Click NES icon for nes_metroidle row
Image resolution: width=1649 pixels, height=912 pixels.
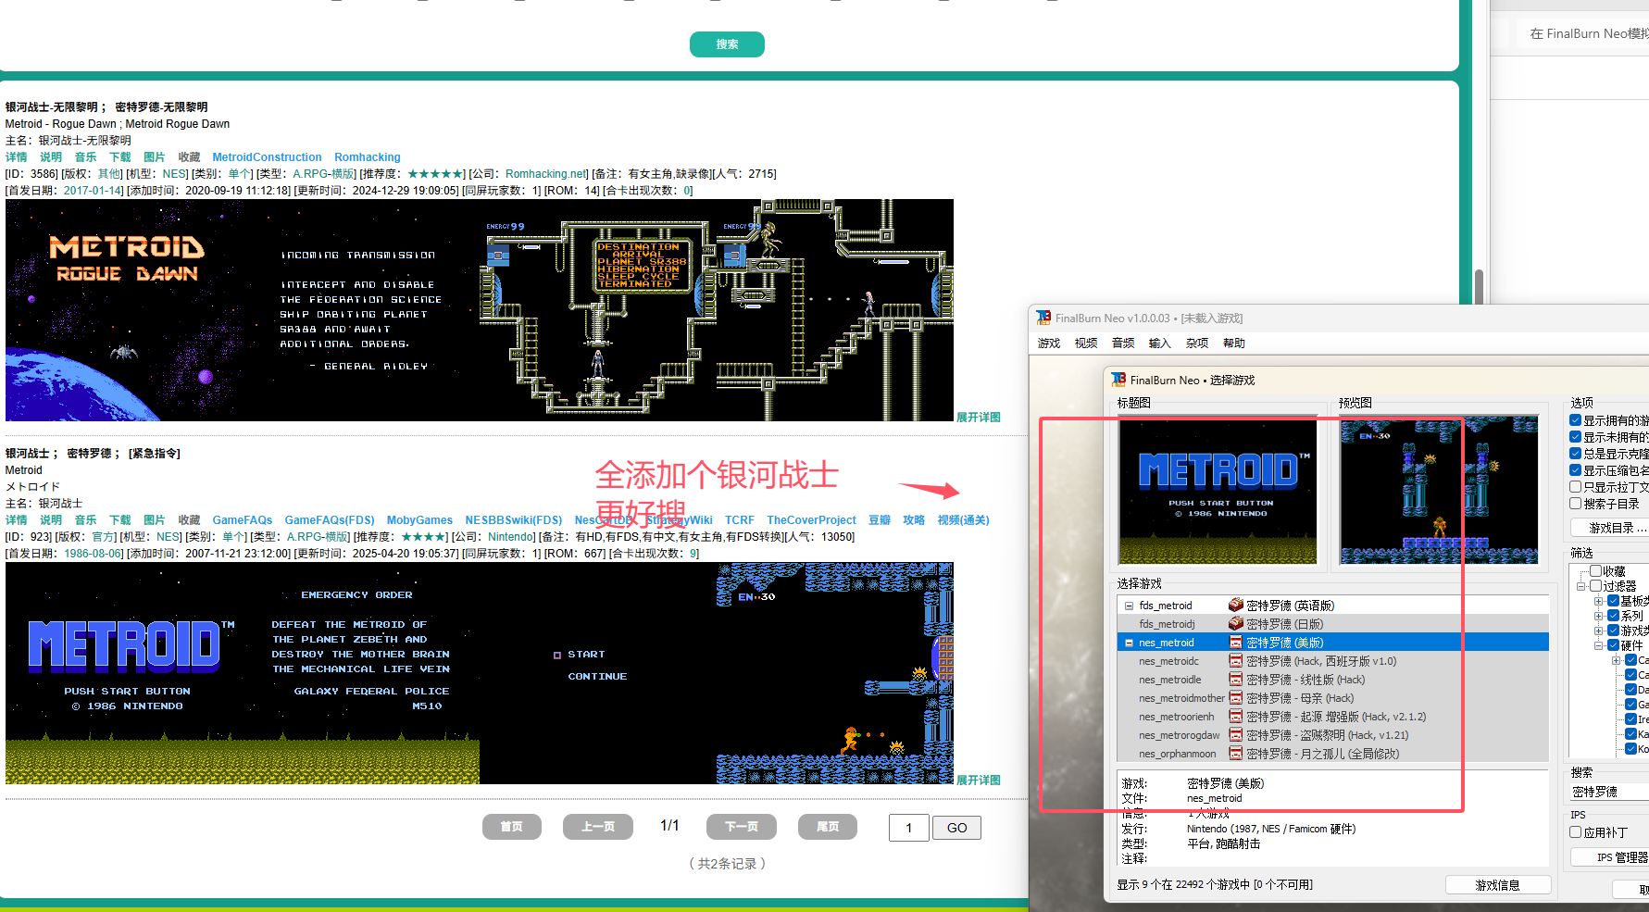(1235, 680)
